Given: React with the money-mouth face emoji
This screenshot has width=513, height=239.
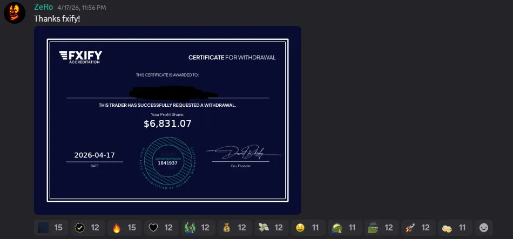Looking at the screenshot, I should pyautogui.click(x=308, y=228).
